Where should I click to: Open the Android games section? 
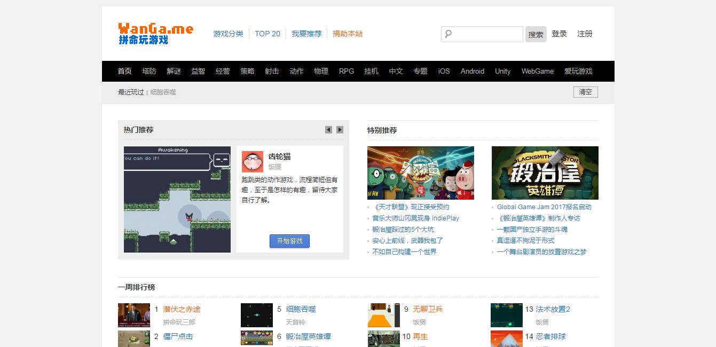pyautogui.click(x=472, y=71)
